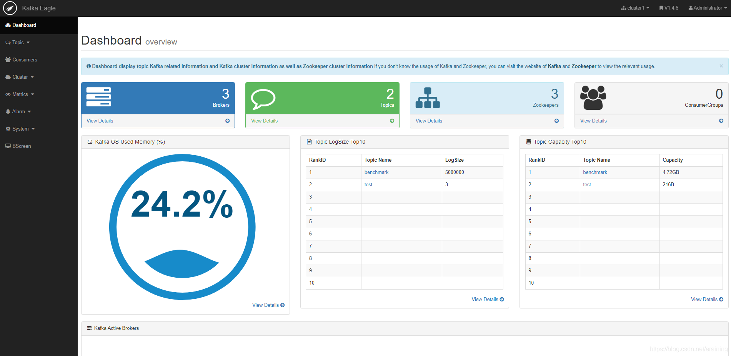Click arrow icon in Brokers card footer
This screenshot has height=356, width=731.
click(228, 121)
